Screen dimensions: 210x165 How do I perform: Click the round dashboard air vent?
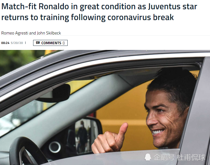coord(55,147)
